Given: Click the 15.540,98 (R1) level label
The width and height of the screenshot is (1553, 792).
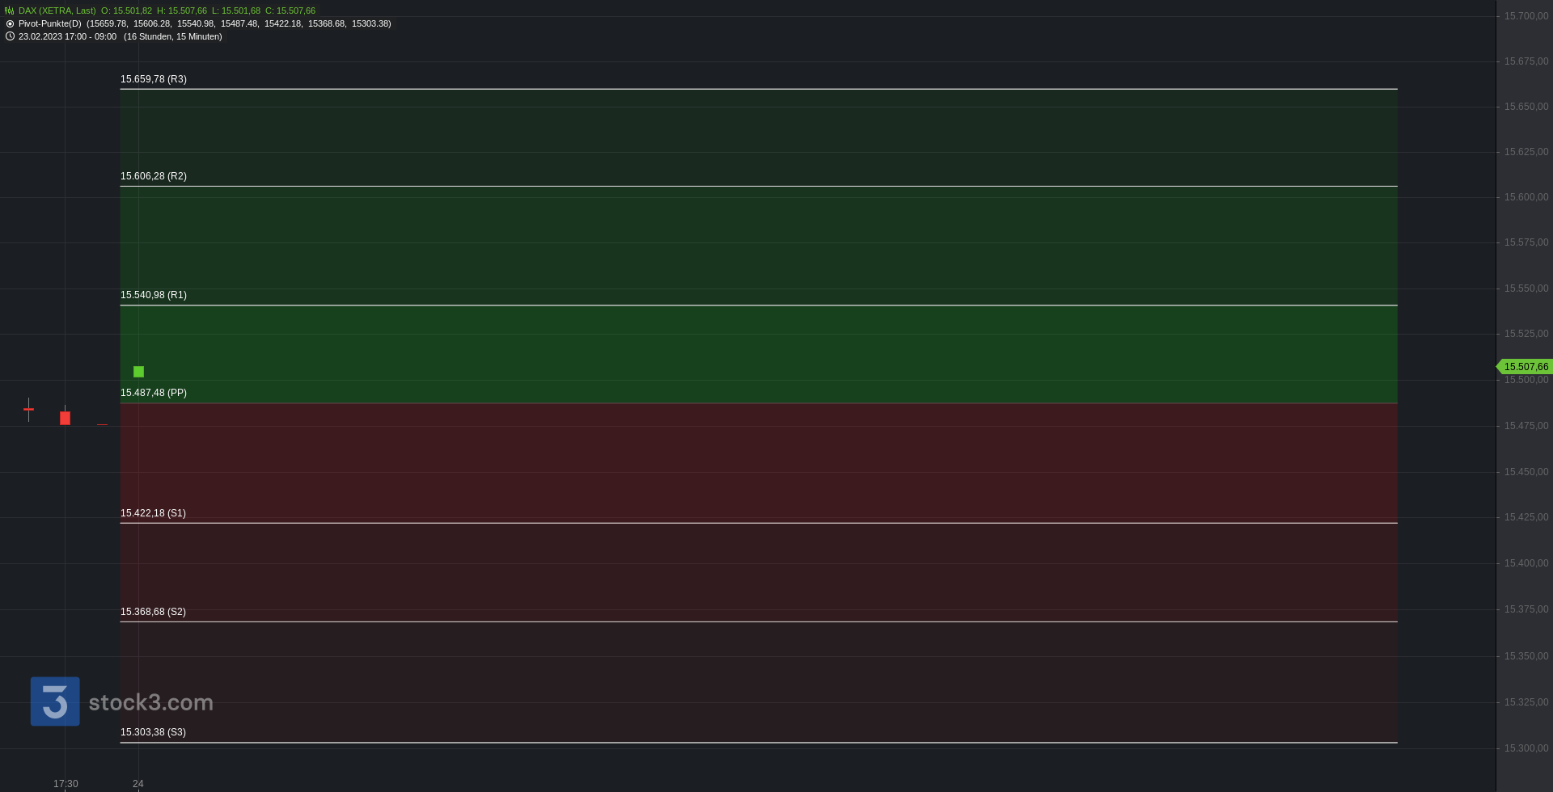Looking at the screenshot, I should (154, 295).
